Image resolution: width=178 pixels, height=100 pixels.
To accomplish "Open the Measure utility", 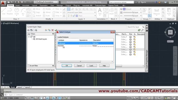I will (157, 11).
